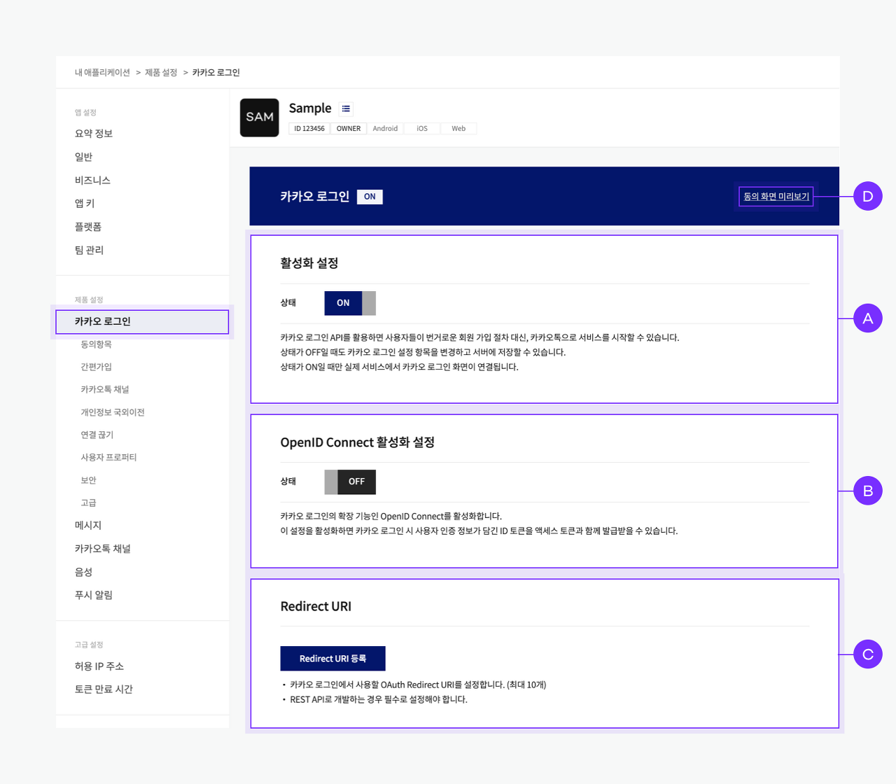Open the 연결 끊기 submenu item
This screenshot has height=784, width=896.
pyautogui.click(x=97, y=435)
